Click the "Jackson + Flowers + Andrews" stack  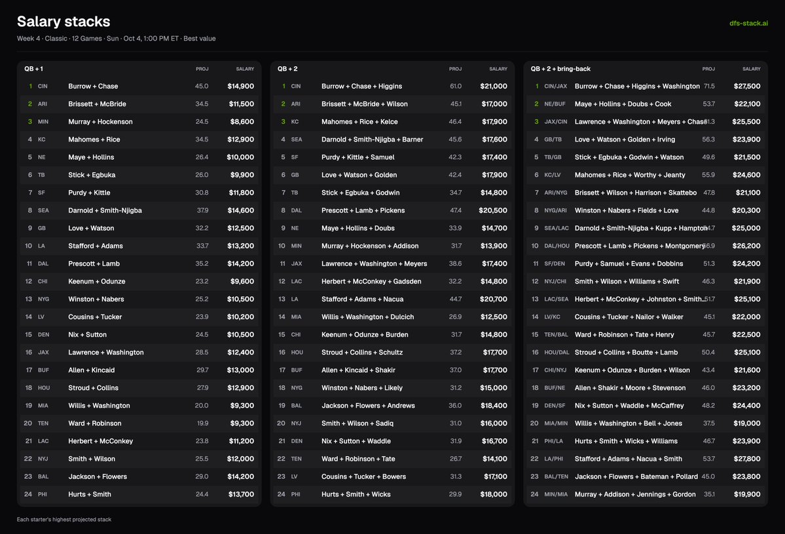[x=368, y=406]
